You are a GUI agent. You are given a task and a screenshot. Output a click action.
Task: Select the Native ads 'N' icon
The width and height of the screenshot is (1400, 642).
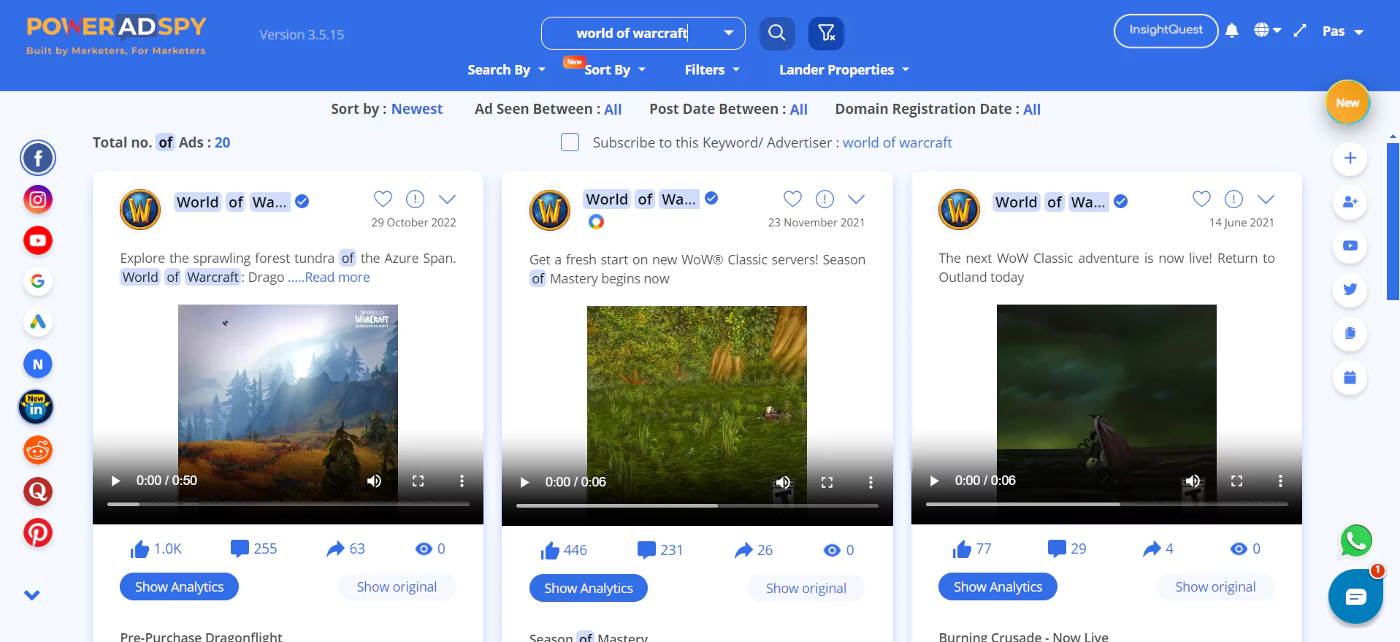(x=38, y=364)
